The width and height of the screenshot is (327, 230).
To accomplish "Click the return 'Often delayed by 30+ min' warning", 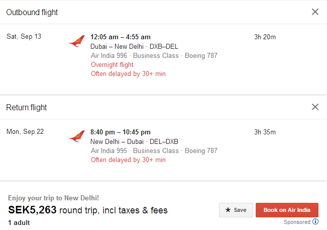I will tap(128, 160).
